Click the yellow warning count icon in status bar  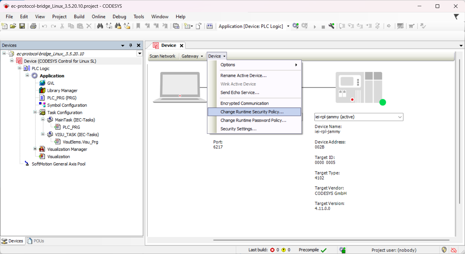coord(283,250)
